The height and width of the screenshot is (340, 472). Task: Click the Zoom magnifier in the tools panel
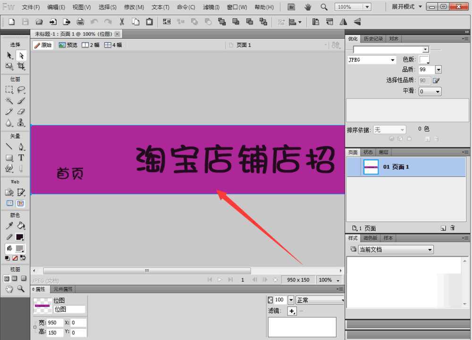point(21,289)
